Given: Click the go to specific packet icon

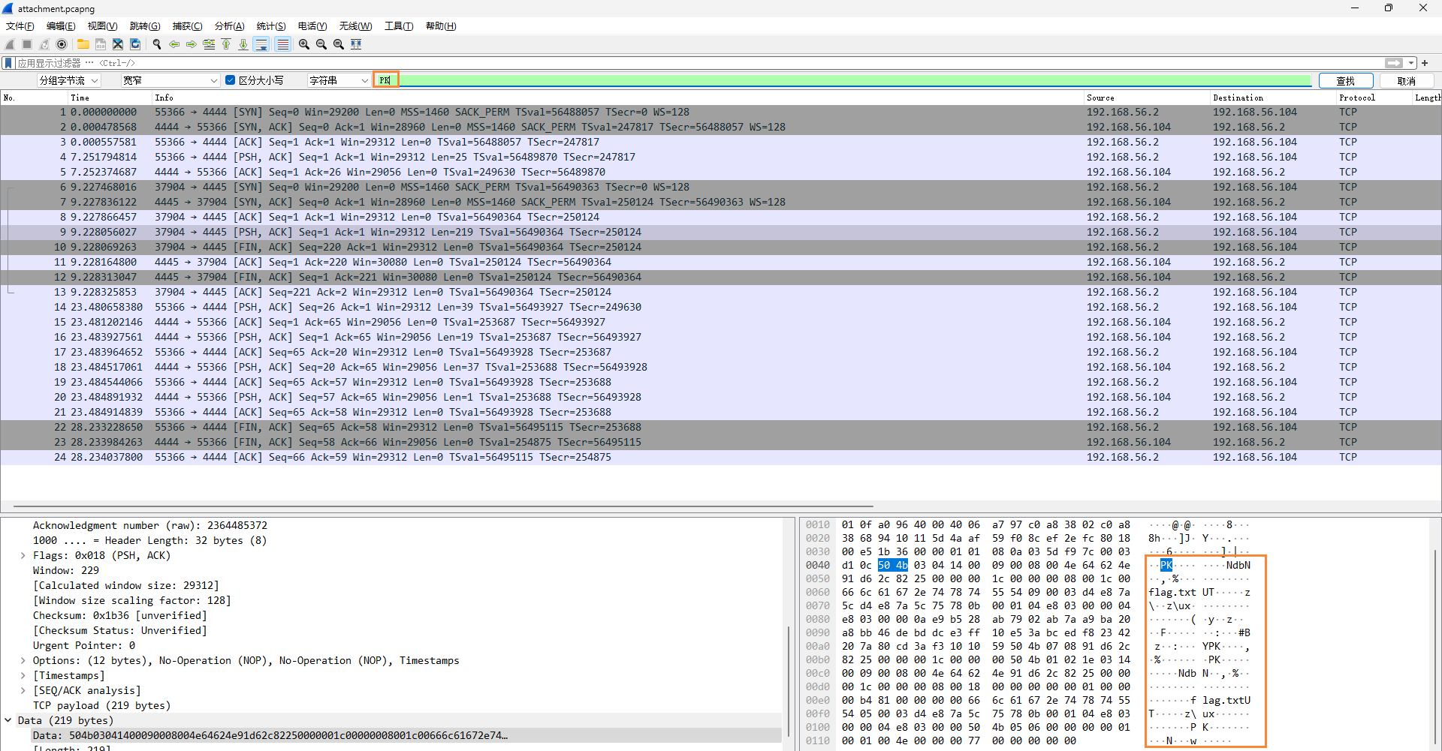Looking at the screenshot, I should [209, 44].
